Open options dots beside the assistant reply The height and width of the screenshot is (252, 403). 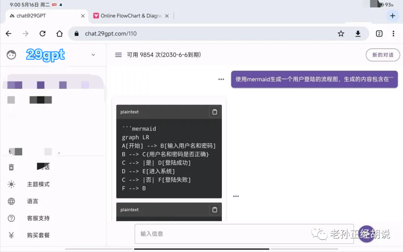(236, 196)
